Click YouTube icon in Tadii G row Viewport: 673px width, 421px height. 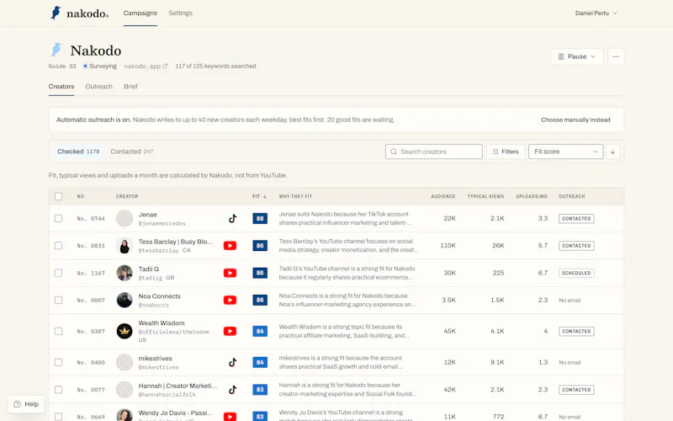pos(230,273)
